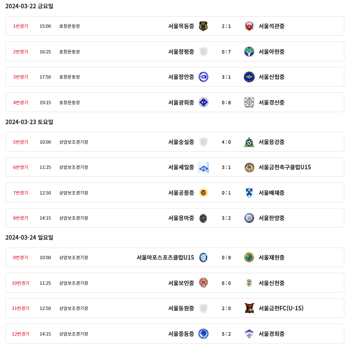Open 서울금천축구클럽U15 team link

[x=284, y=167]
